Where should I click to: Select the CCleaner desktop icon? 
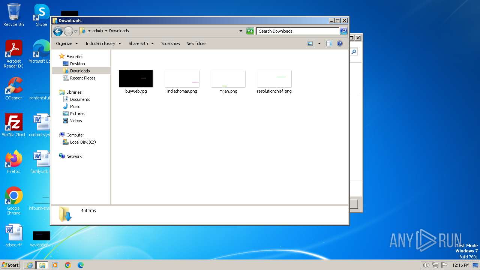tap(13, 88)
